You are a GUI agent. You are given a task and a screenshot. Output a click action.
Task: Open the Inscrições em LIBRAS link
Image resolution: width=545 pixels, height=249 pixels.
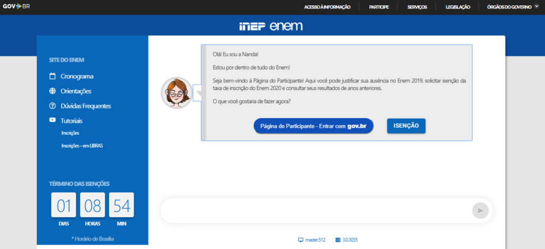click(x=82, y=145)
